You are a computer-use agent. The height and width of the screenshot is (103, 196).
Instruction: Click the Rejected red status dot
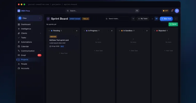157,31
